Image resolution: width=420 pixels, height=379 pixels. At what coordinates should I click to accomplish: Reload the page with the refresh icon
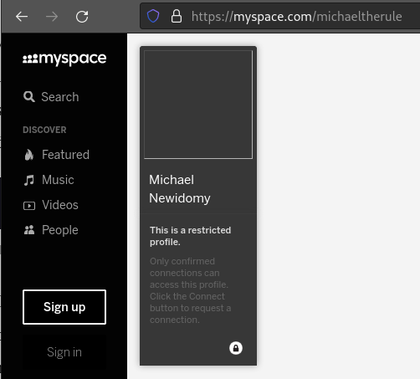click(x=82, y=17)
